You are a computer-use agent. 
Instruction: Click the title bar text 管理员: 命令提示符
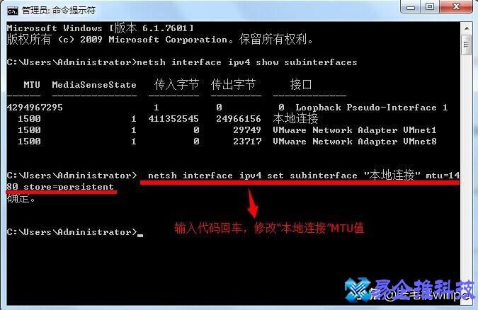tap(59, 11)
